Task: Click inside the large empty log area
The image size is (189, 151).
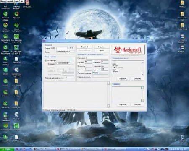Action: (x=75, y=95)
